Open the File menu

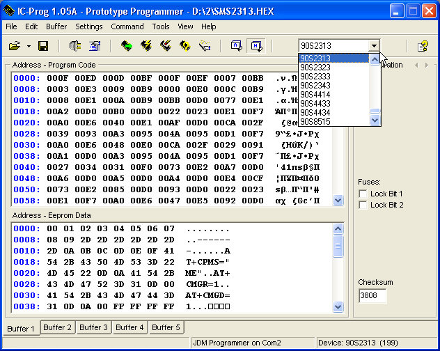click(x=11, y=26)
